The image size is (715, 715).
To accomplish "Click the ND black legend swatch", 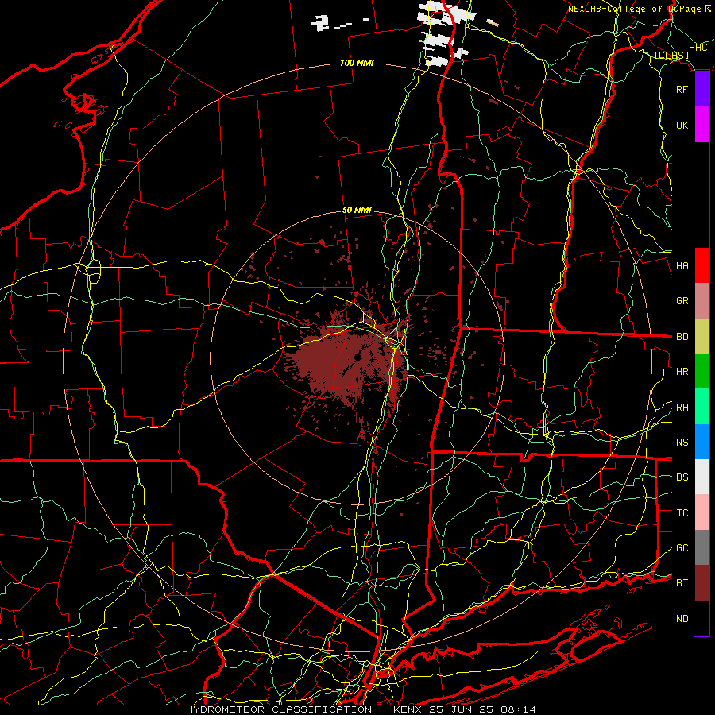I will pos(701,618).
